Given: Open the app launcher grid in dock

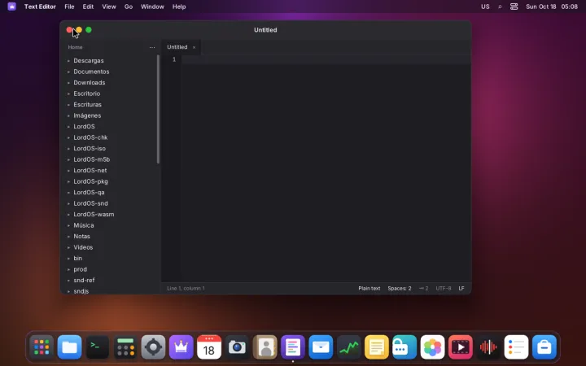Looking at the screenshot, I should point(42,347).
